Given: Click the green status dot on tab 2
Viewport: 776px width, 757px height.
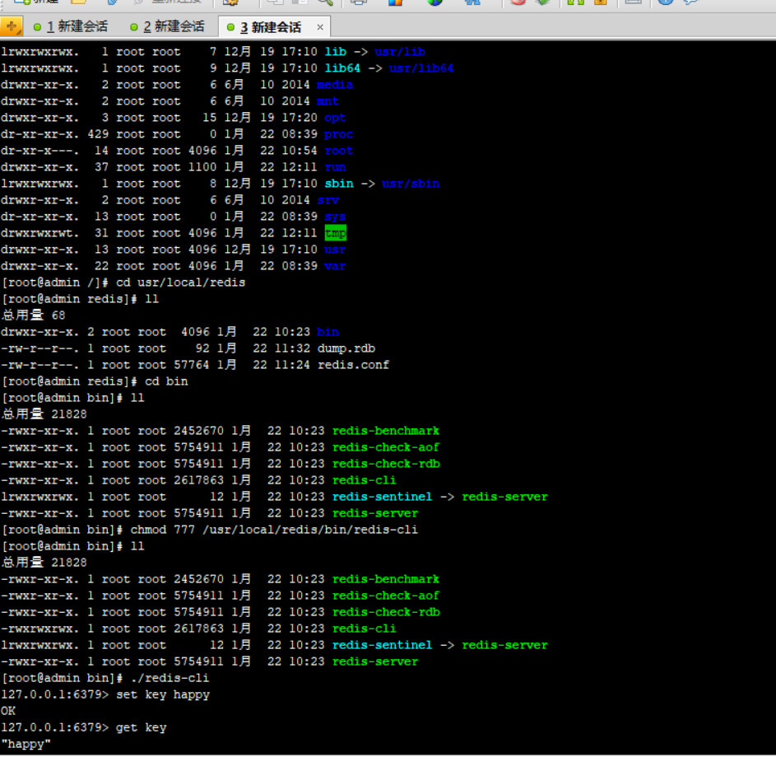Looking at the screenshot, I should click(133, 27).
